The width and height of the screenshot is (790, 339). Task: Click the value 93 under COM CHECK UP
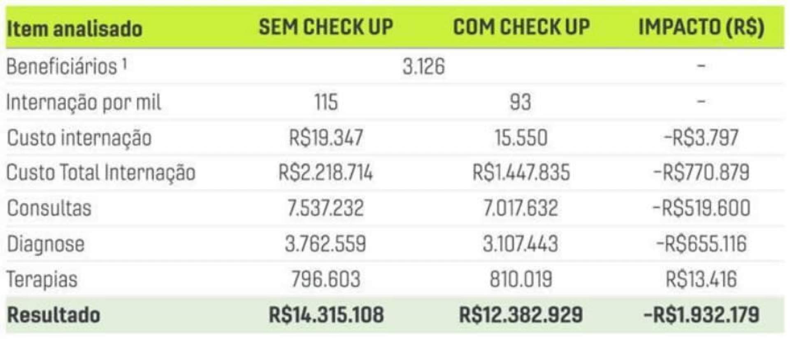coord(520,102)
